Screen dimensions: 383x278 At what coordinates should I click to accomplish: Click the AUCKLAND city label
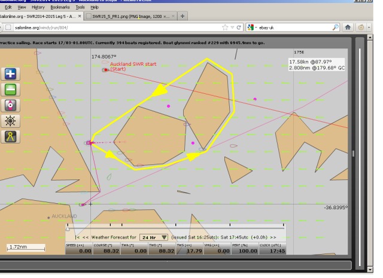tap(64, 216)
